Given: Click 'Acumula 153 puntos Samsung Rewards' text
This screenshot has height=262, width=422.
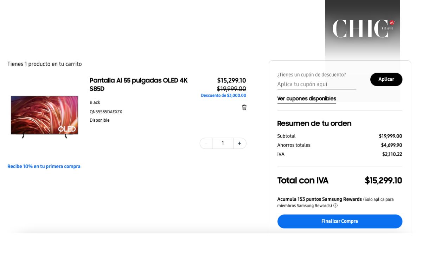Looking at the screenshot, I should click(x=319, y=199).
